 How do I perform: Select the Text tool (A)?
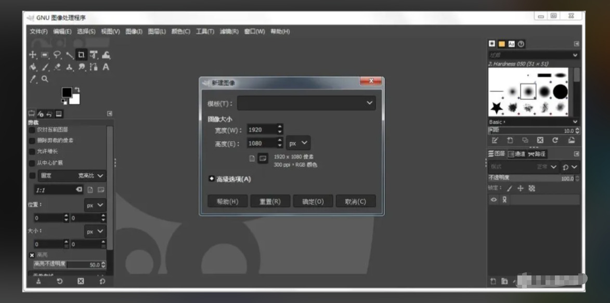106,67
